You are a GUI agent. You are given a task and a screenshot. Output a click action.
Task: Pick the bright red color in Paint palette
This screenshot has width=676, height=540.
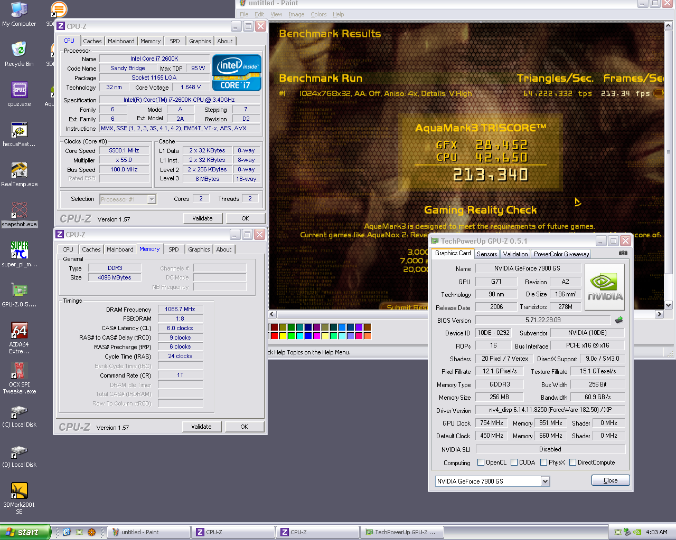coord(275,335)
